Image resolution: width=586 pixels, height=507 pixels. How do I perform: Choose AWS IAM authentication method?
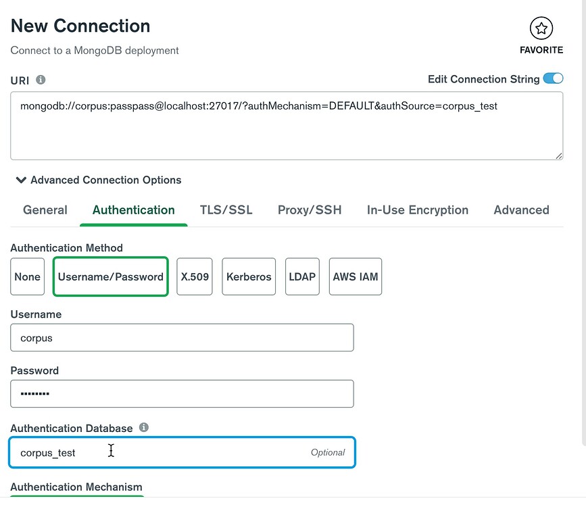356,276
